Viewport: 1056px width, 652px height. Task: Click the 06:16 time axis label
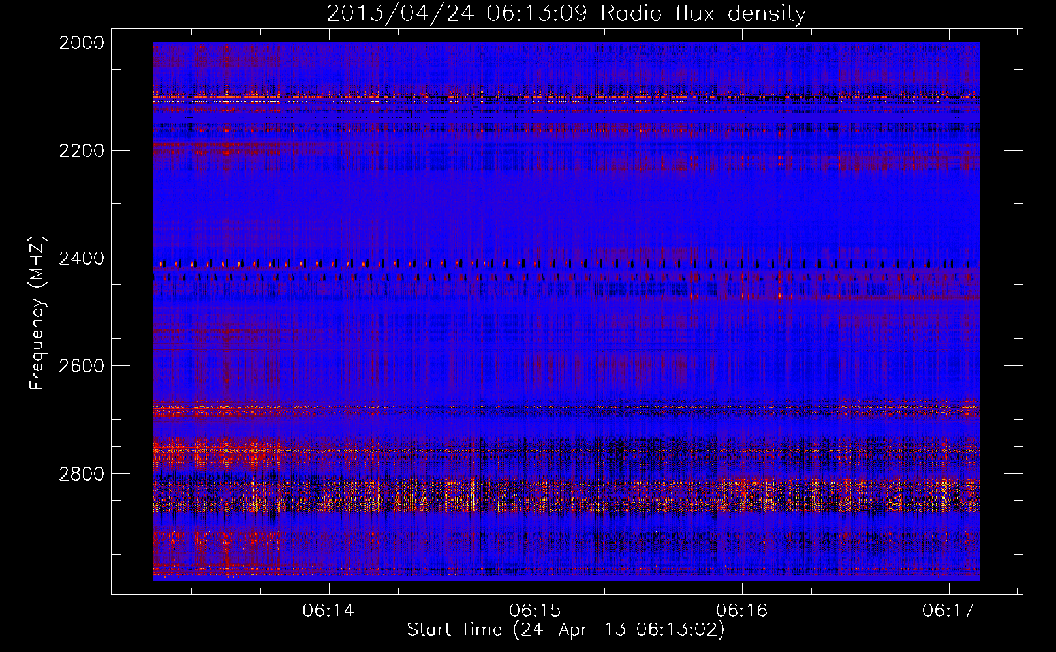click(741, 610)
